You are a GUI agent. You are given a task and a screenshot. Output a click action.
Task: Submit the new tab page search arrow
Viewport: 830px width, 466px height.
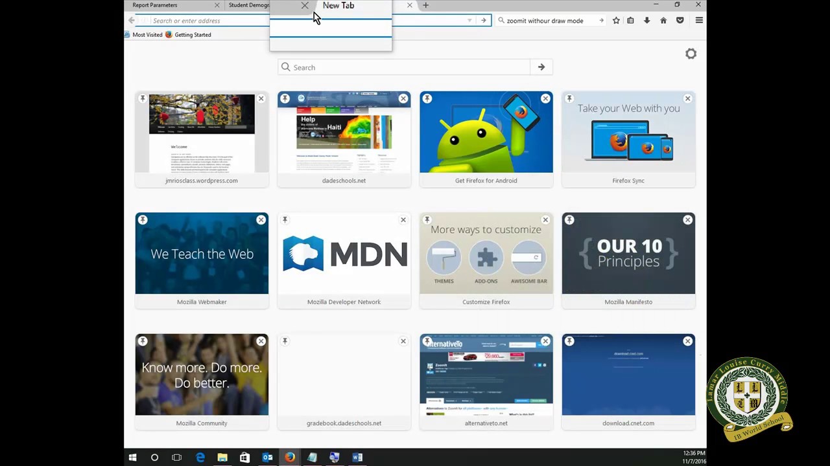[541, 67]
